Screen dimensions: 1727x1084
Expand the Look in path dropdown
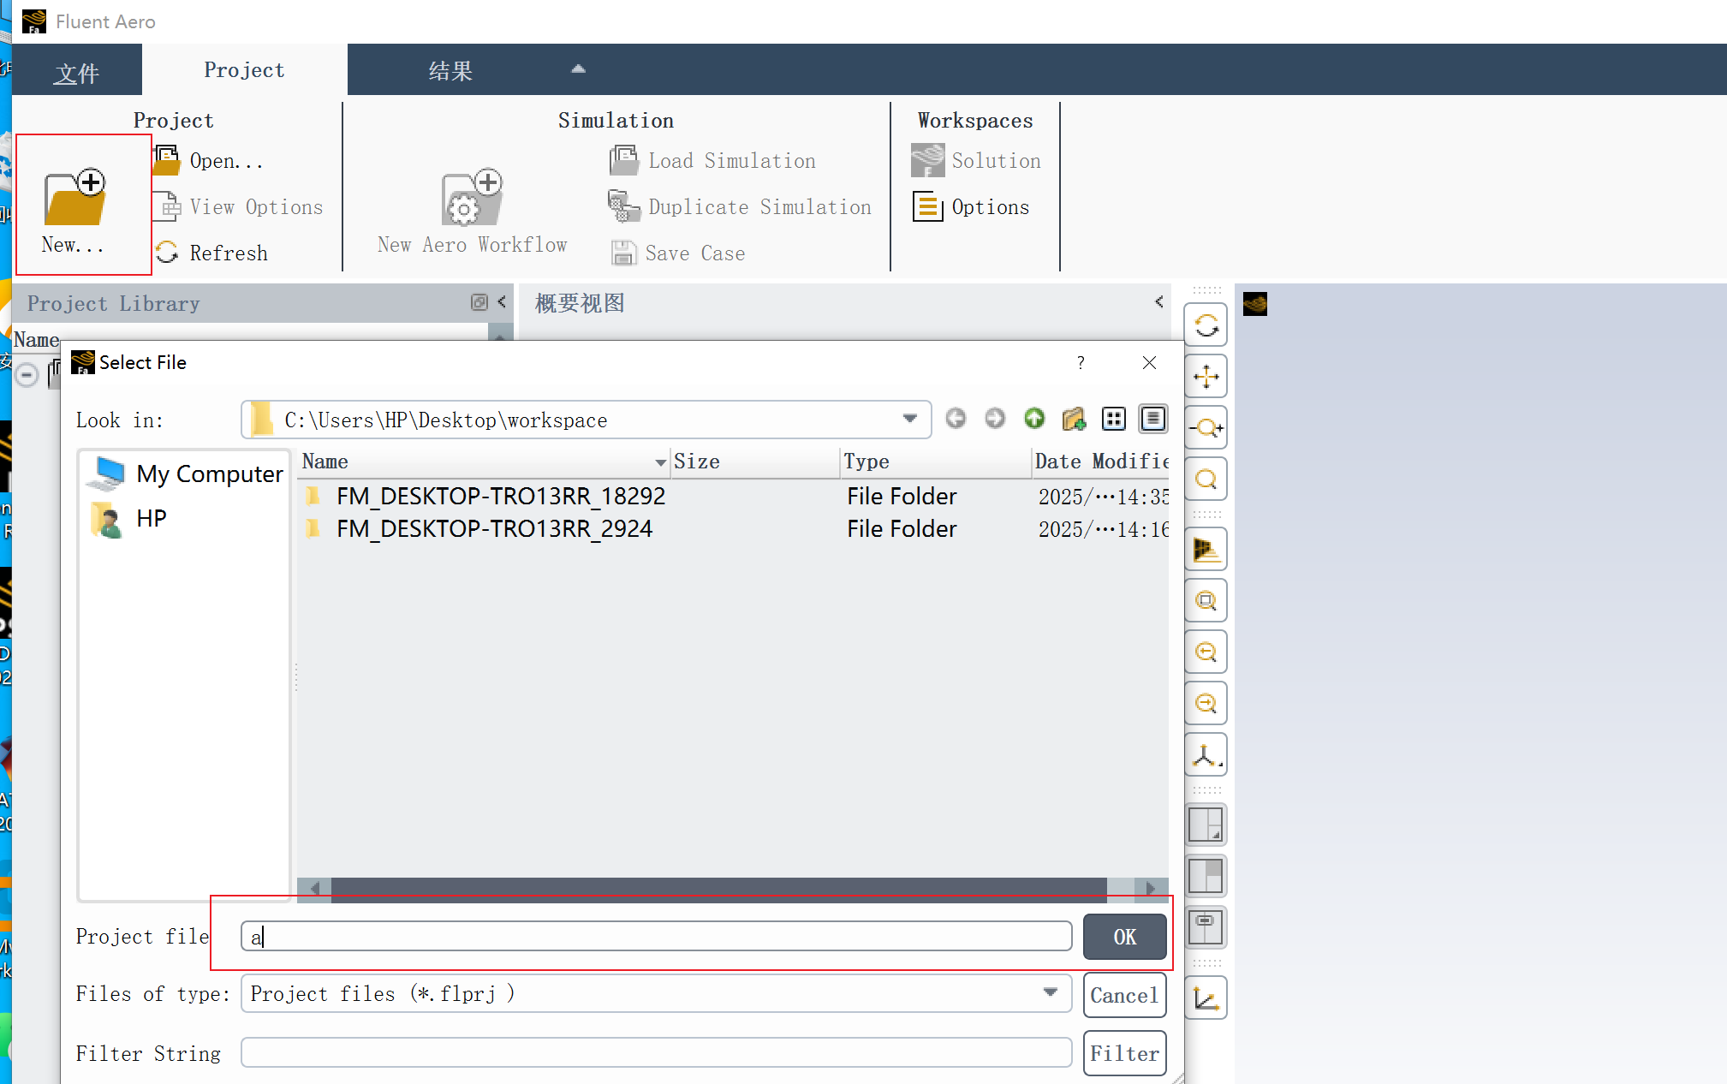(909, 419)
